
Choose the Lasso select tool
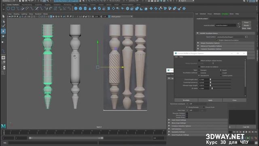coord(3,21)
